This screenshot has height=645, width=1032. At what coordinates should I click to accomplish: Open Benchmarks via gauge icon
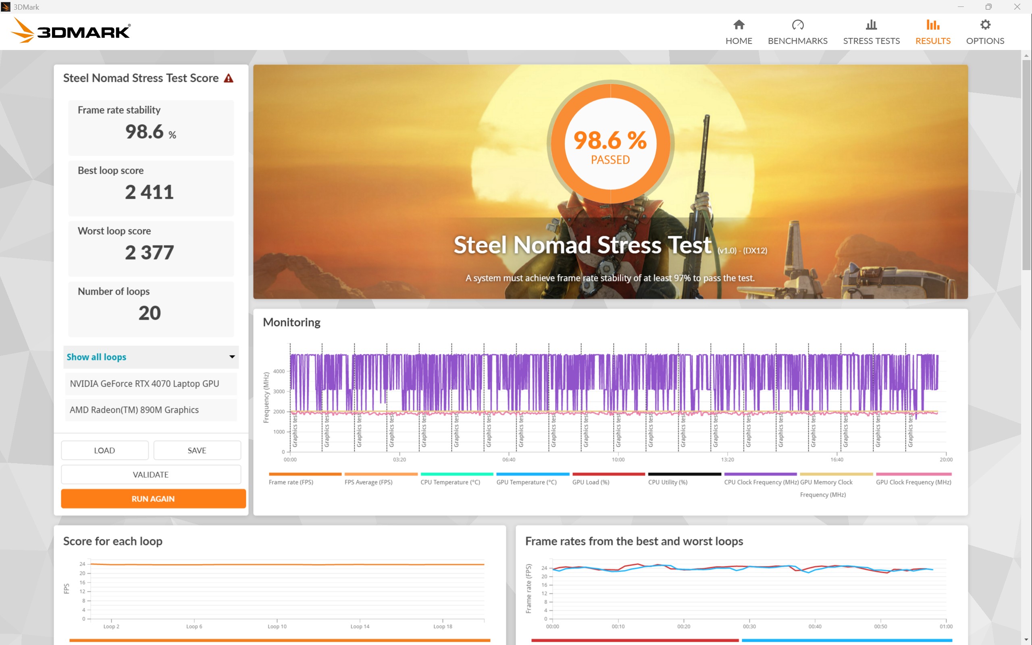pyautogui.click(x=797, y=25)
